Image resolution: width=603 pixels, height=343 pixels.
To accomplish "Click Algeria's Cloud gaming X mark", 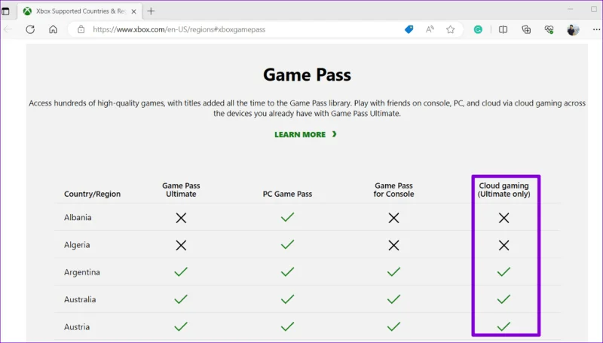I will 504,245.
